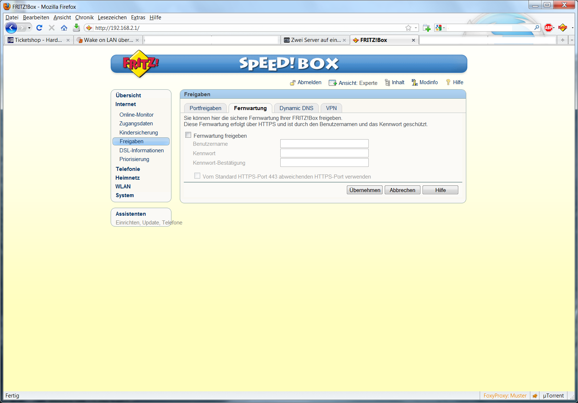
Task: Go to the home page icon
Action: click(64, 28)
